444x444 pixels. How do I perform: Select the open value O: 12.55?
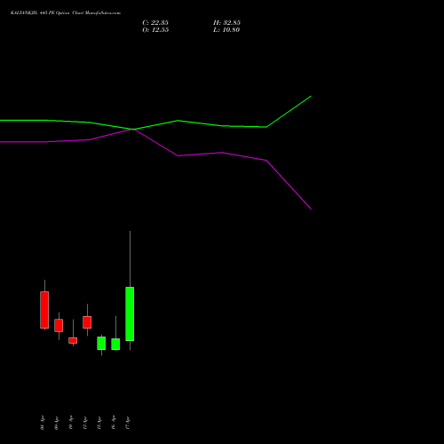pyautogui.click(x=155, y=30)
